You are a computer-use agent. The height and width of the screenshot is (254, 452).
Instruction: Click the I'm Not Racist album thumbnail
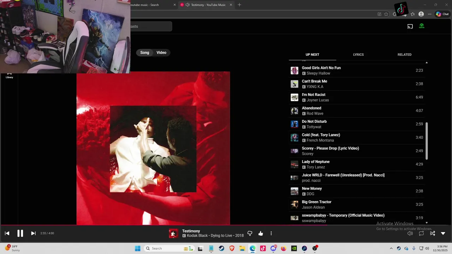click(295, 97)
